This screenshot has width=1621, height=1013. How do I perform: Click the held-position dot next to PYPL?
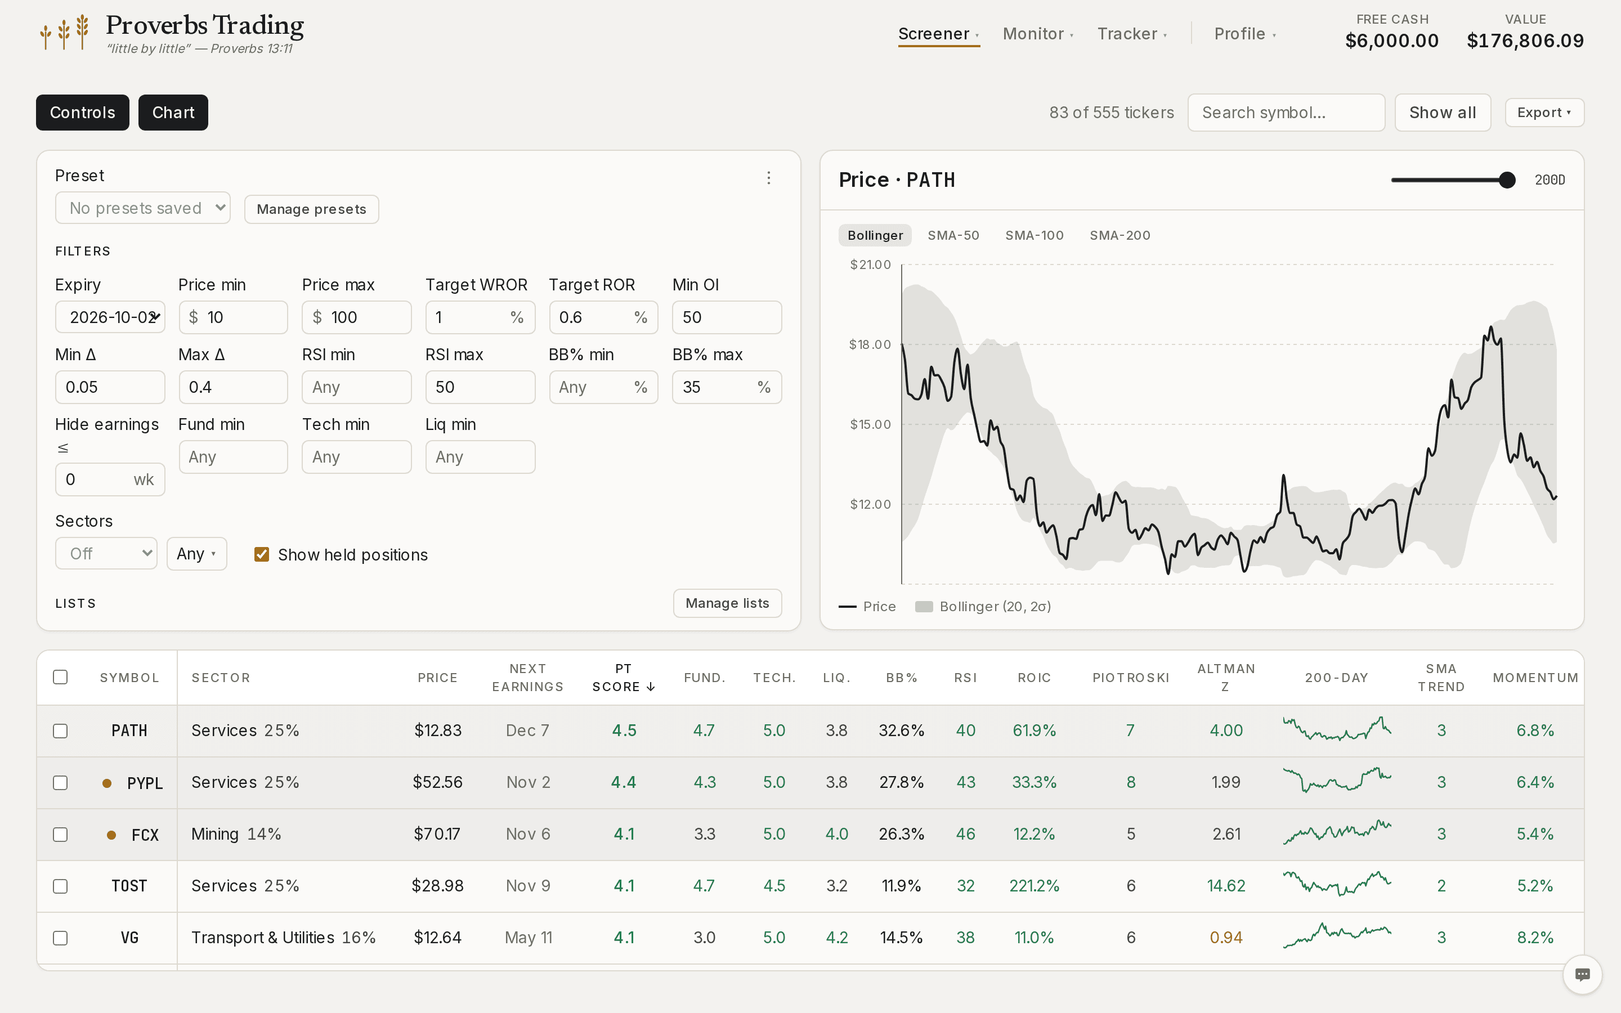tap(106, 782)
